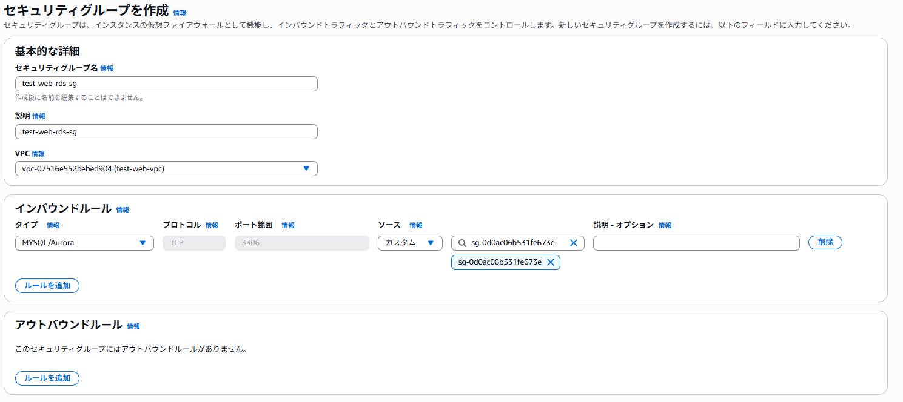903x402 pixels.
Task: Add a rule under outbound rules
Action: pyautogui.click(x=47, y=378)
